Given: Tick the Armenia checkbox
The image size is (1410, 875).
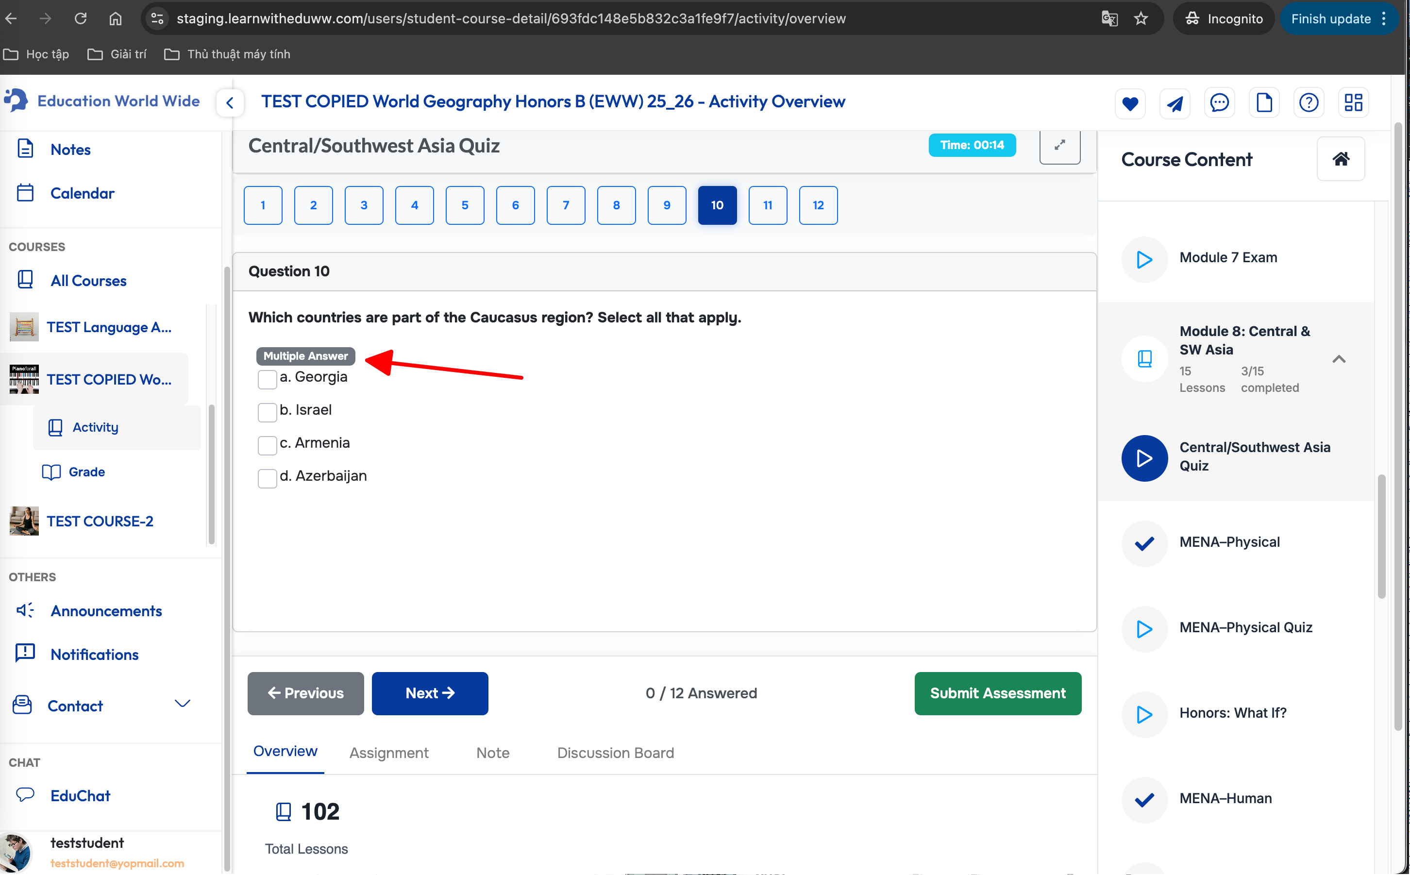Looking at the screenshot, I should [267, 446].
